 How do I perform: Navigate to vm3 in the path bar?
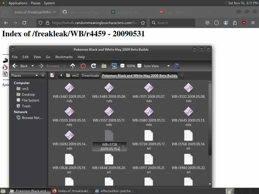coord(72,76)
